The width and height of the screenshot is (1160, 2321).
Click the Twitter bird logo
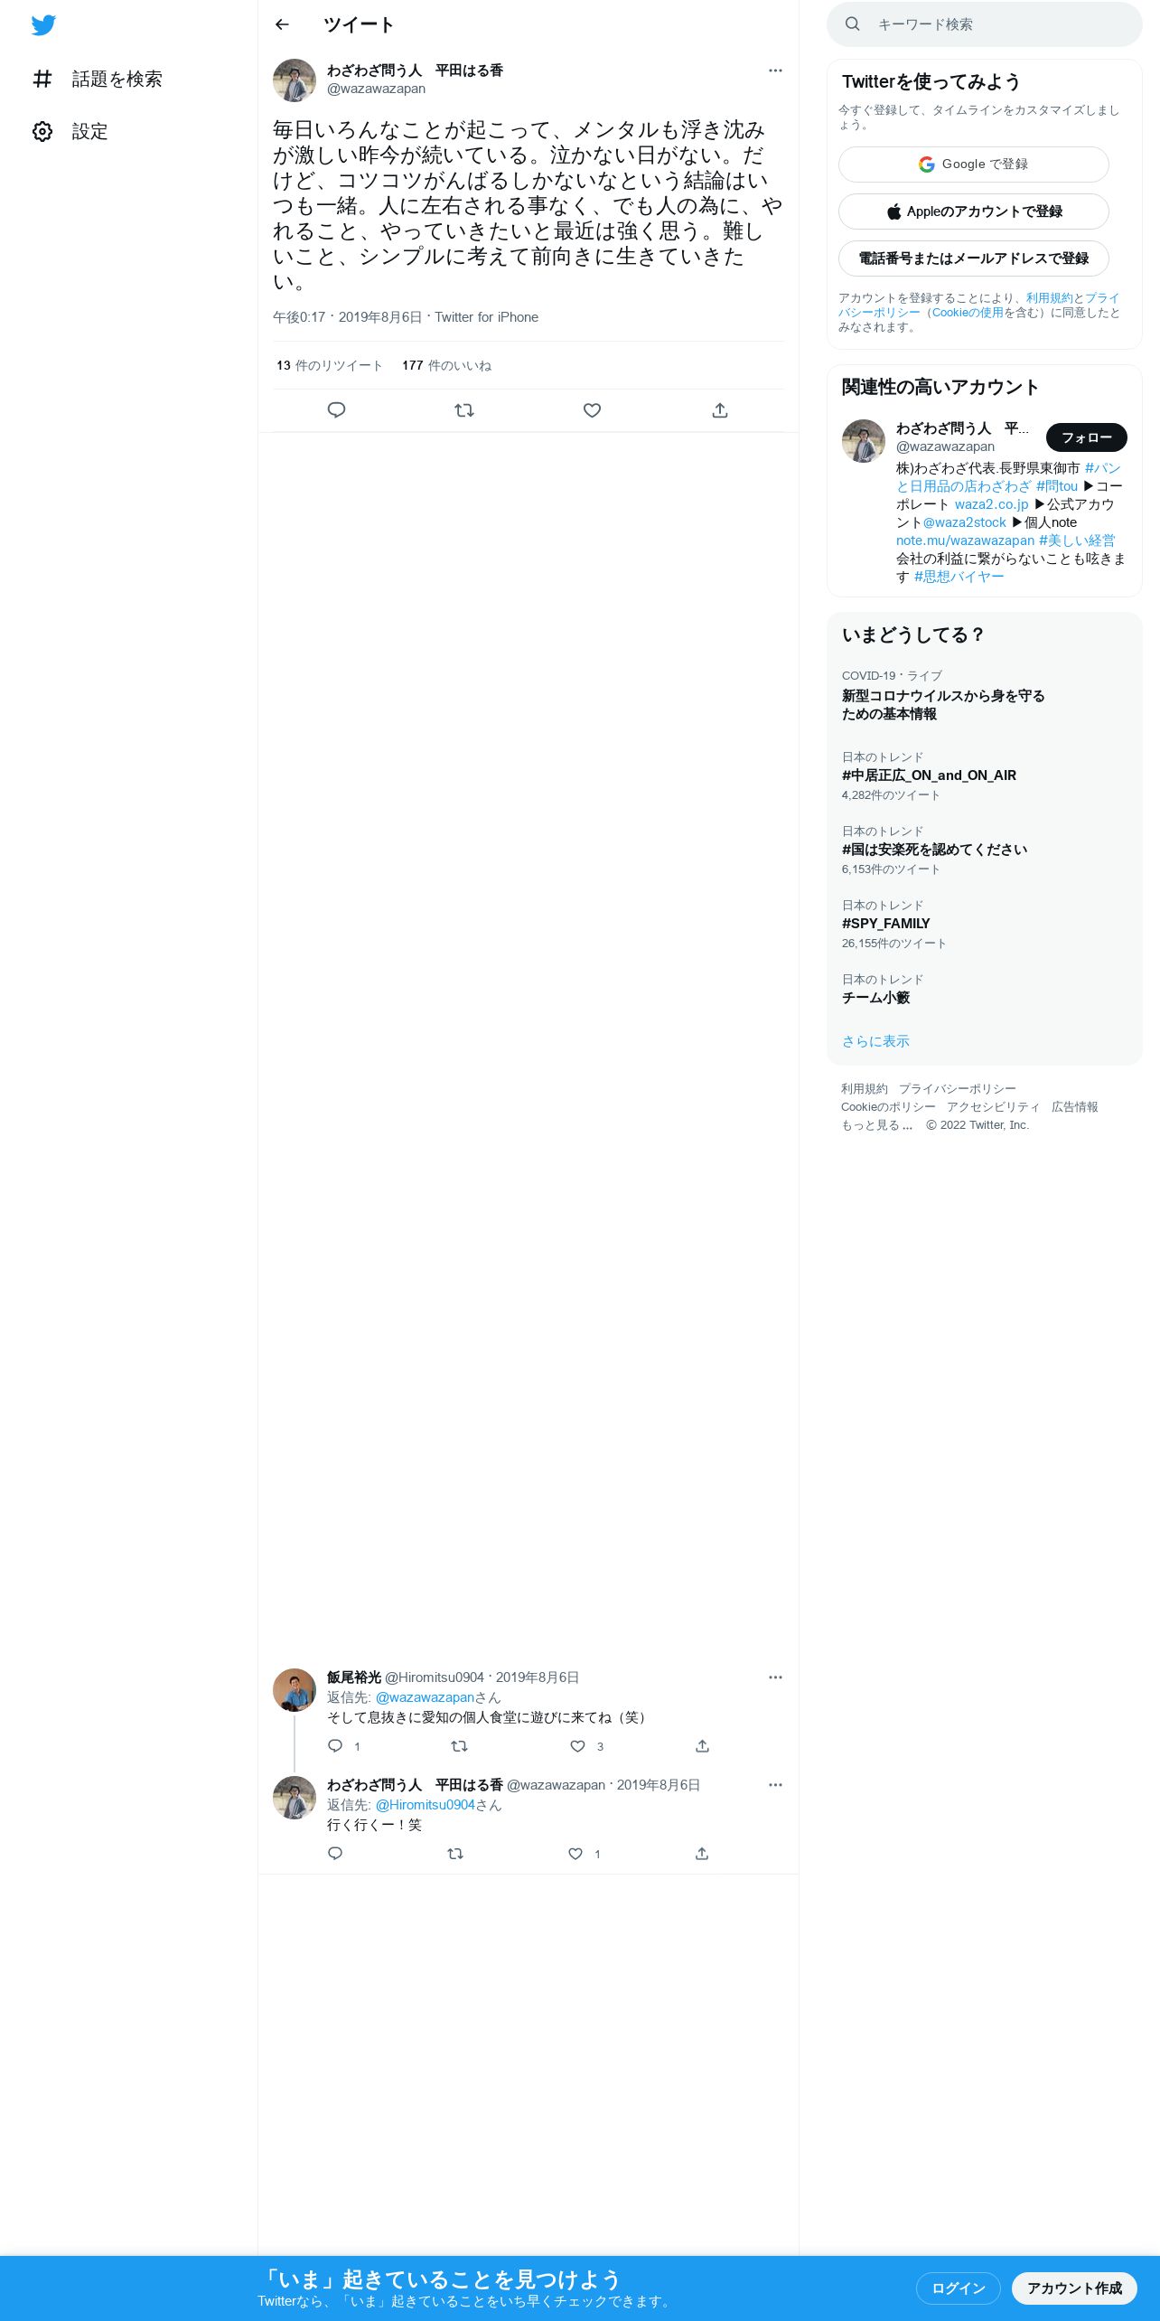click(43, 25)
